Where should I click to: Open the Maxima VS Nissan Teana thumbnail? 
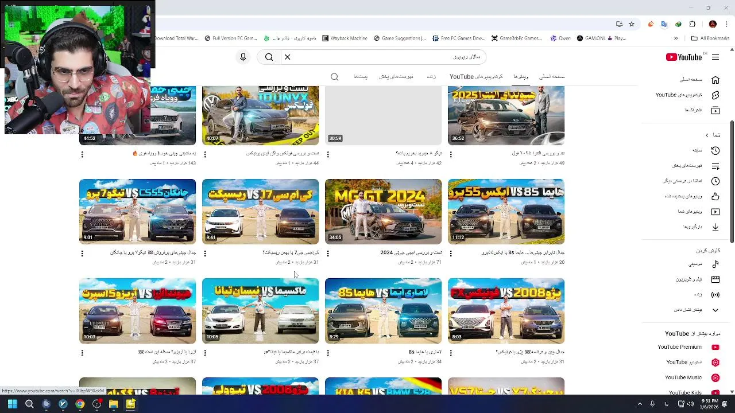pos(260,311)
